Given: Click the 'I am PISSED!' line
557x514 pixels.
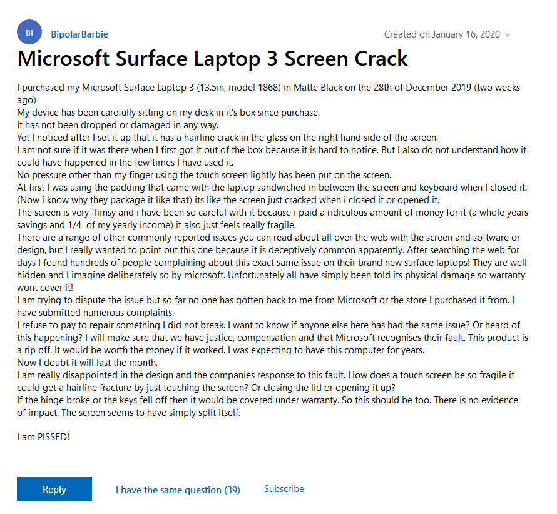Looking at the screenshot, I should point(43,436).
